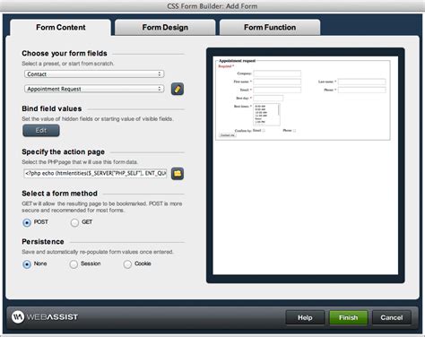
Task: Open the Contact preset dropdown
Action: (94, 74)
